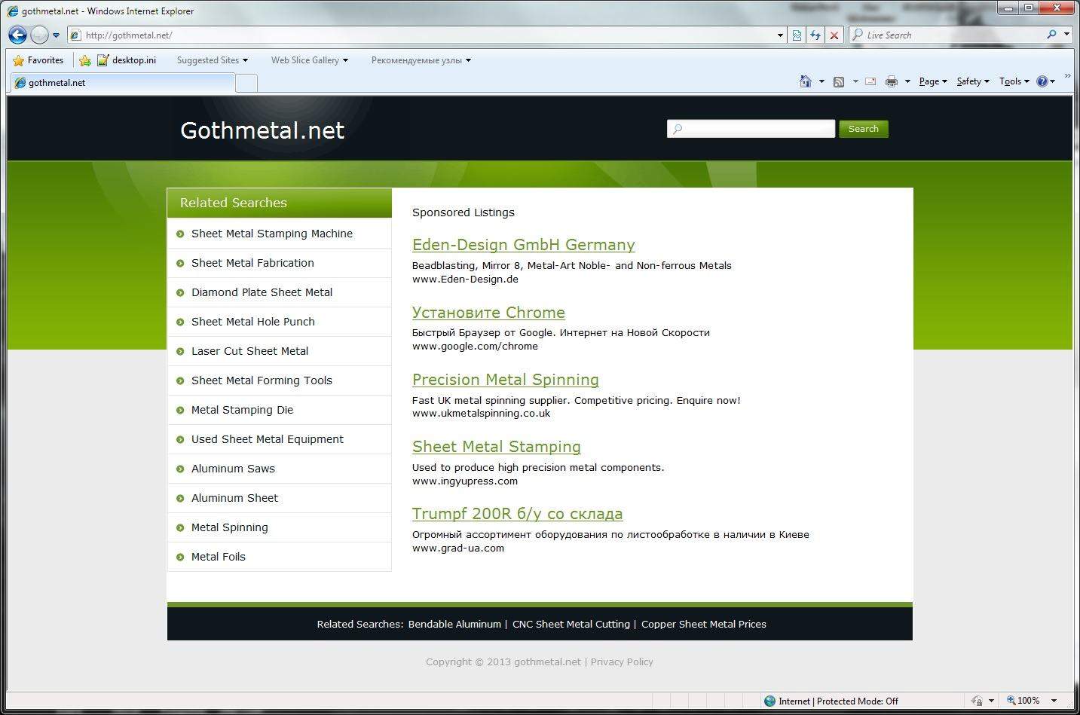Click the www.ukmetalspinning.co.uk URL text
The image size is (1080, 715).
tap(481, 414)
